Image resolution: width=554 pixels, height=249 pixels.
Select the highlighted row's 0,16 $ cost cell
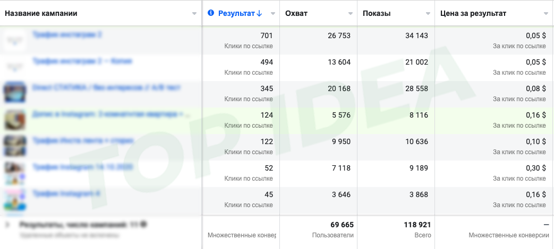[x=534, y=115]
